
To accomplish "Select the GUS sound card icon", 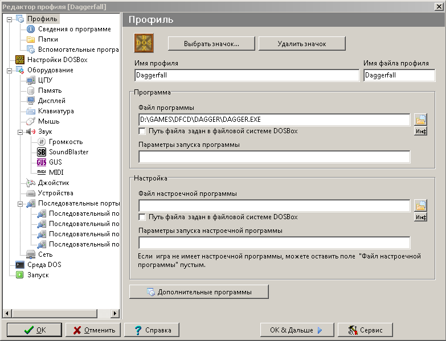I will coord(41,162).
